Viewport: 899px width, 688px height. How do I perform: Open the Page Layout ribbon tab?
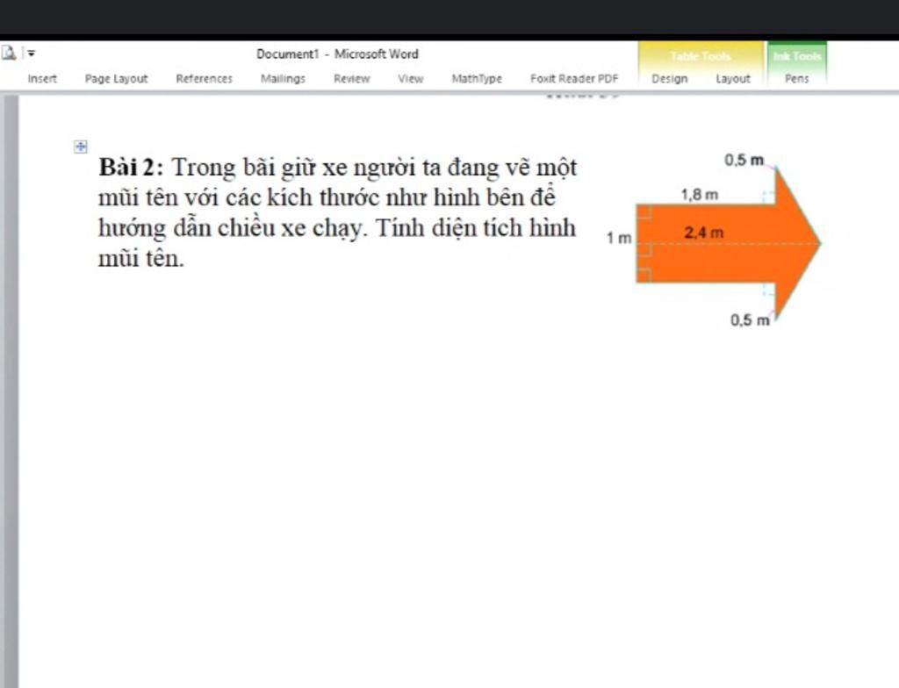tap(117, 79)
